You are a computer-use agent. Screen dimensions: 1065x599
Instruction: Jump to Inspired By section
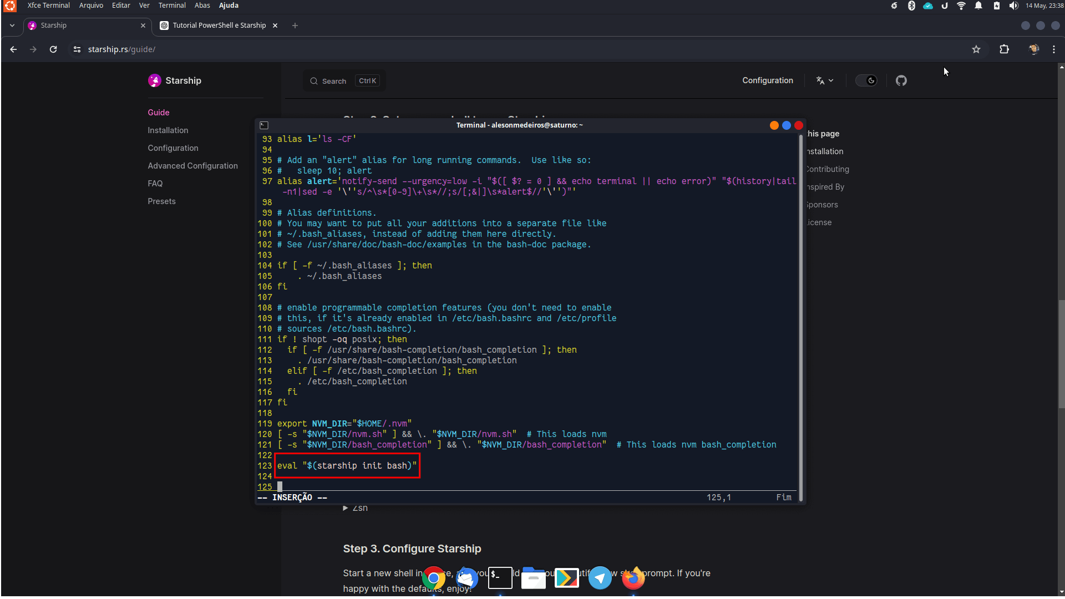825,187
